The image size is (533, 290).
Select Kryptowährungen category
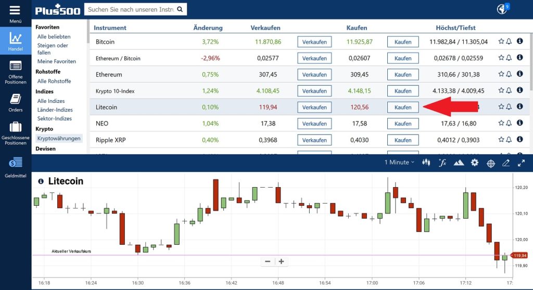pyautogui.click(x=59, y=138)
